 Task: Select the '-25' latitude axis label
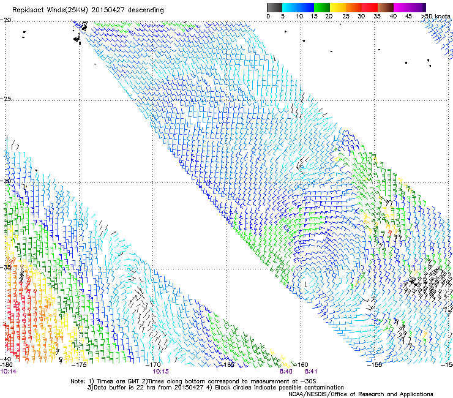pos(6,99)
